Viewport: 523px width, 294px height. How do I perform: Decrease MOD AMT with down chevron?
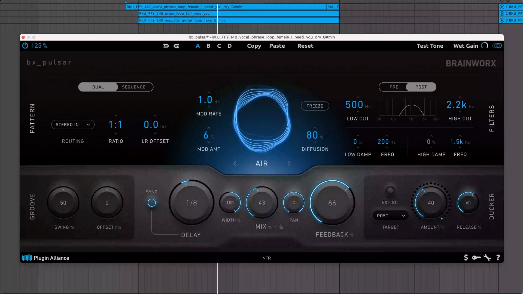point(209,142)
